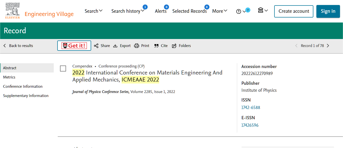Click the Institute of Physics publisher text
Screen dimensions: 343x148
(259, 90)
